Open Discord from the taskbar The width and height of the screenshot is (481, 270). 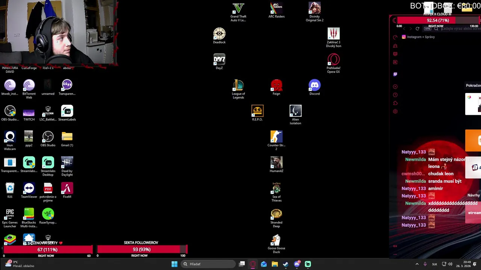click(297, 264)
